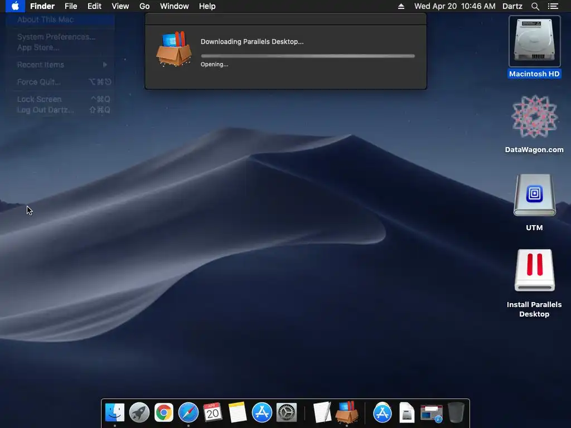Click the date and time in menu bar
This screenshot has width=571, height=428.
point(455,6)
